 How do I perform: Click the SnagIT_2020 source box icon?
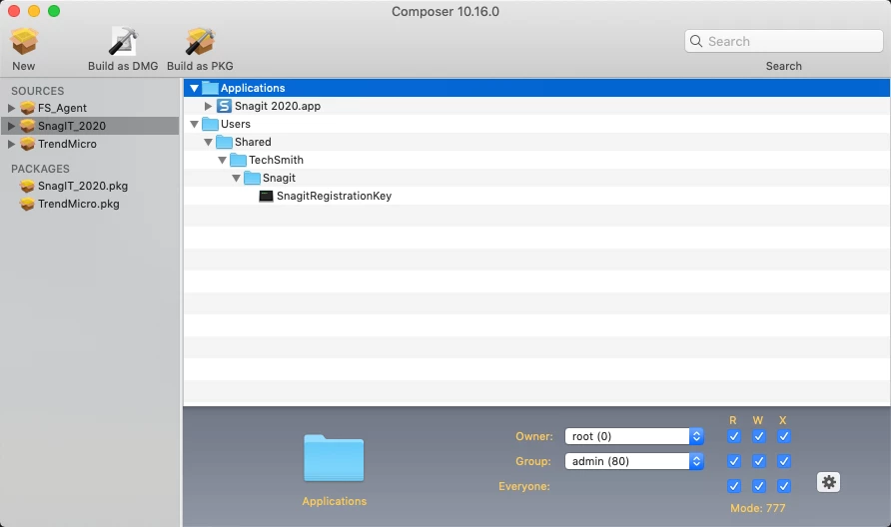tap(27, 126)
